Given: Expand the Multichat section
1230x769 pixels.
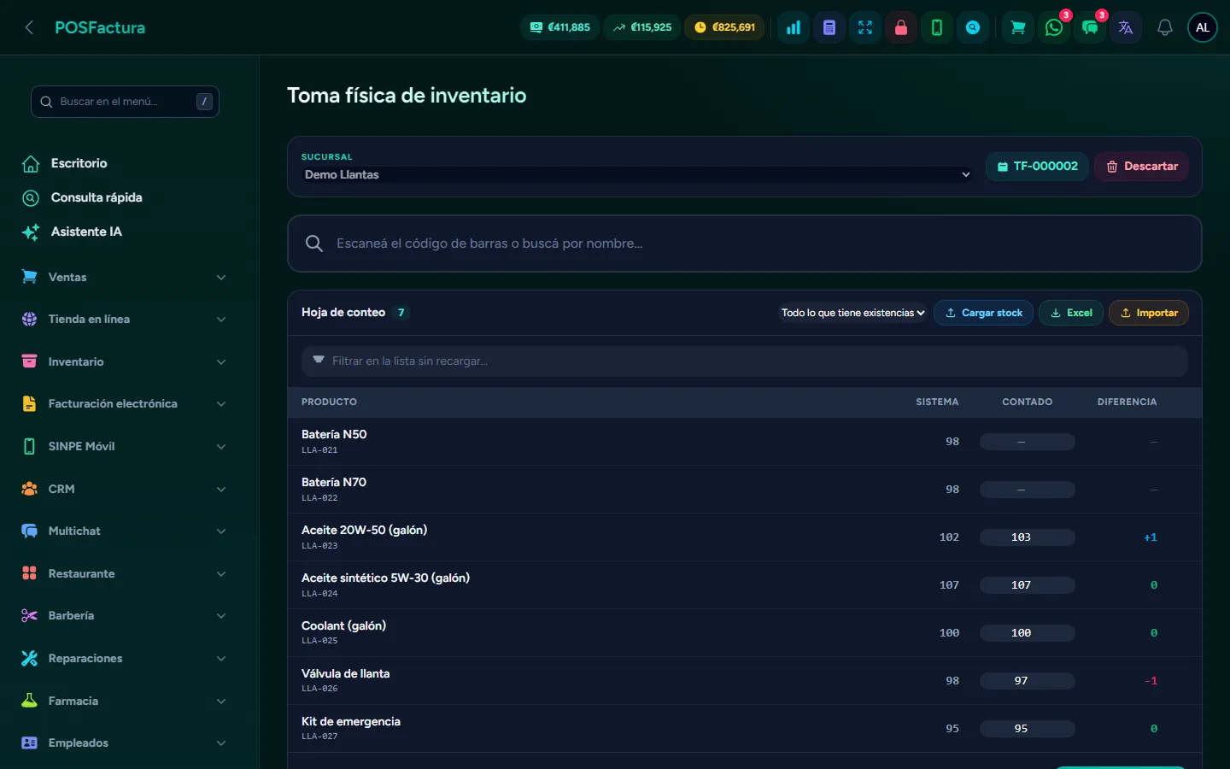Looking at the screenshot, I should coord(125,531).
